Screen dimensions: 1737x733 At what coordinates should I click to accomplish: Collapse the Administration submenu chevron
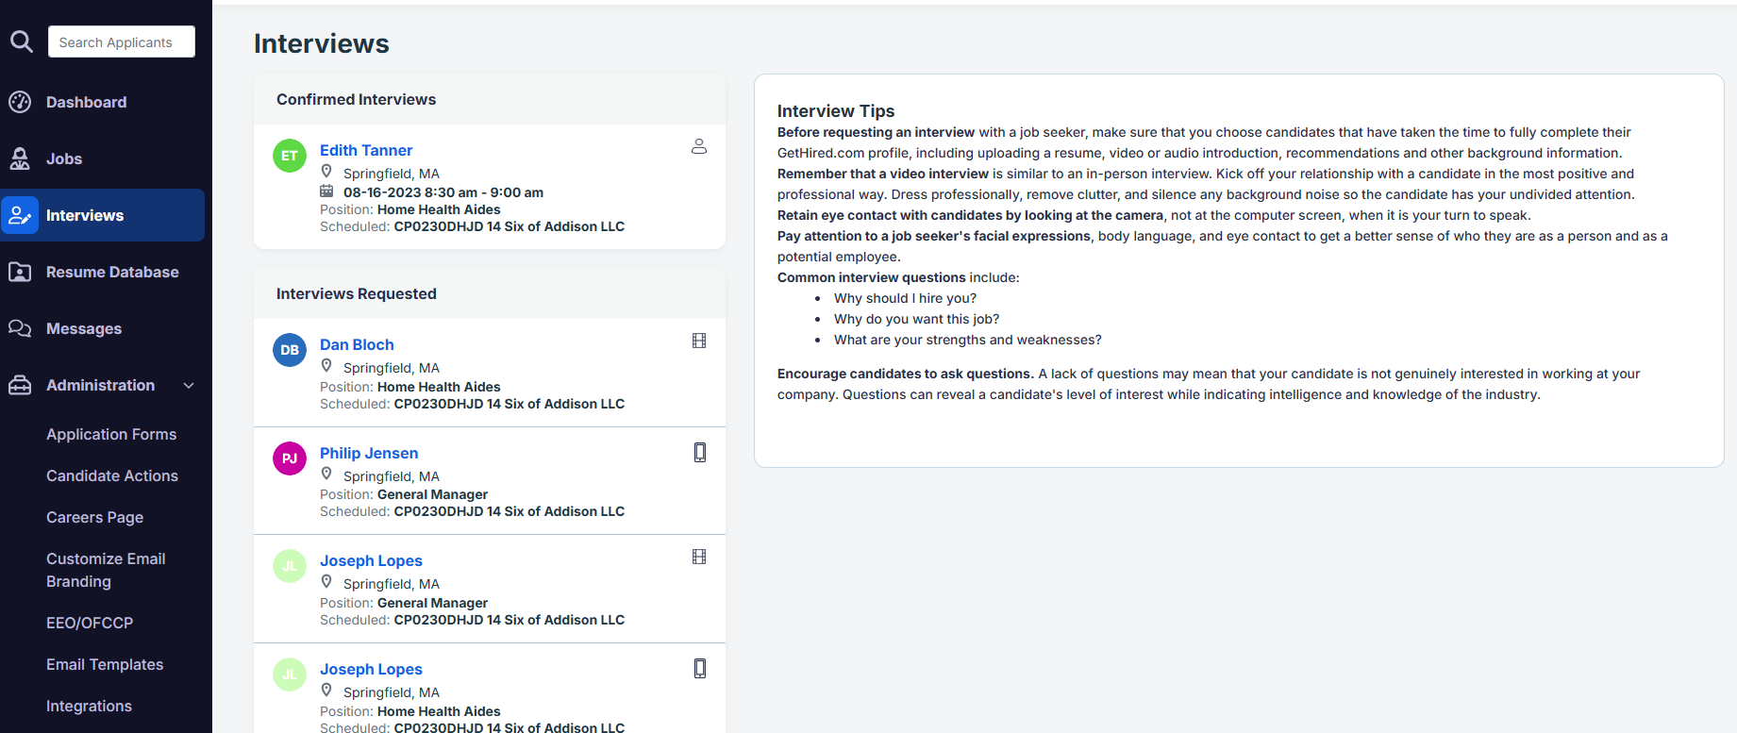click(x=189, y=385)
